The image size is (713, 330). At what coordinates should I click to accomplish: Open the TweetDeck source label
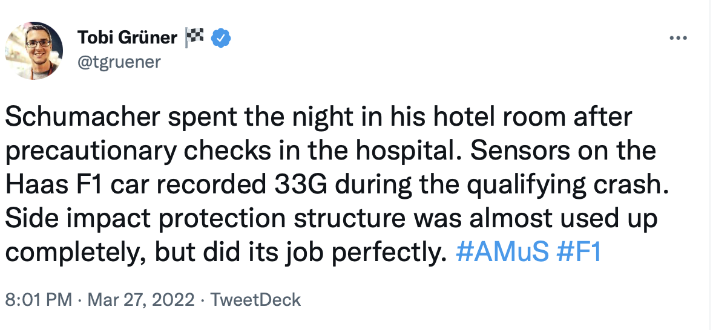click(255, 299)
